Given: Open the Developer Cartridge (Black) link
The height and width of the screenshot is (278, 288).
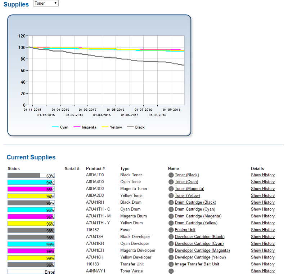Looking at the screenshot, I should 200,237.
